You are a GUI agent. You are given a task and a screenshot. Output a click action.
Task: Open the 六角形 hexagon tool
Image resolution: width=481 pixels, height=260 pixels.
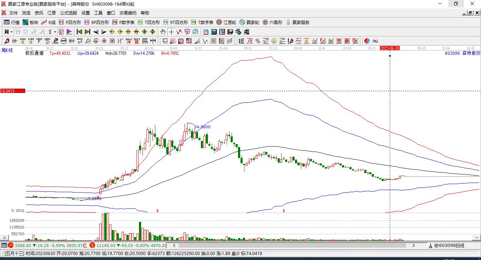[x=272, y=22]
